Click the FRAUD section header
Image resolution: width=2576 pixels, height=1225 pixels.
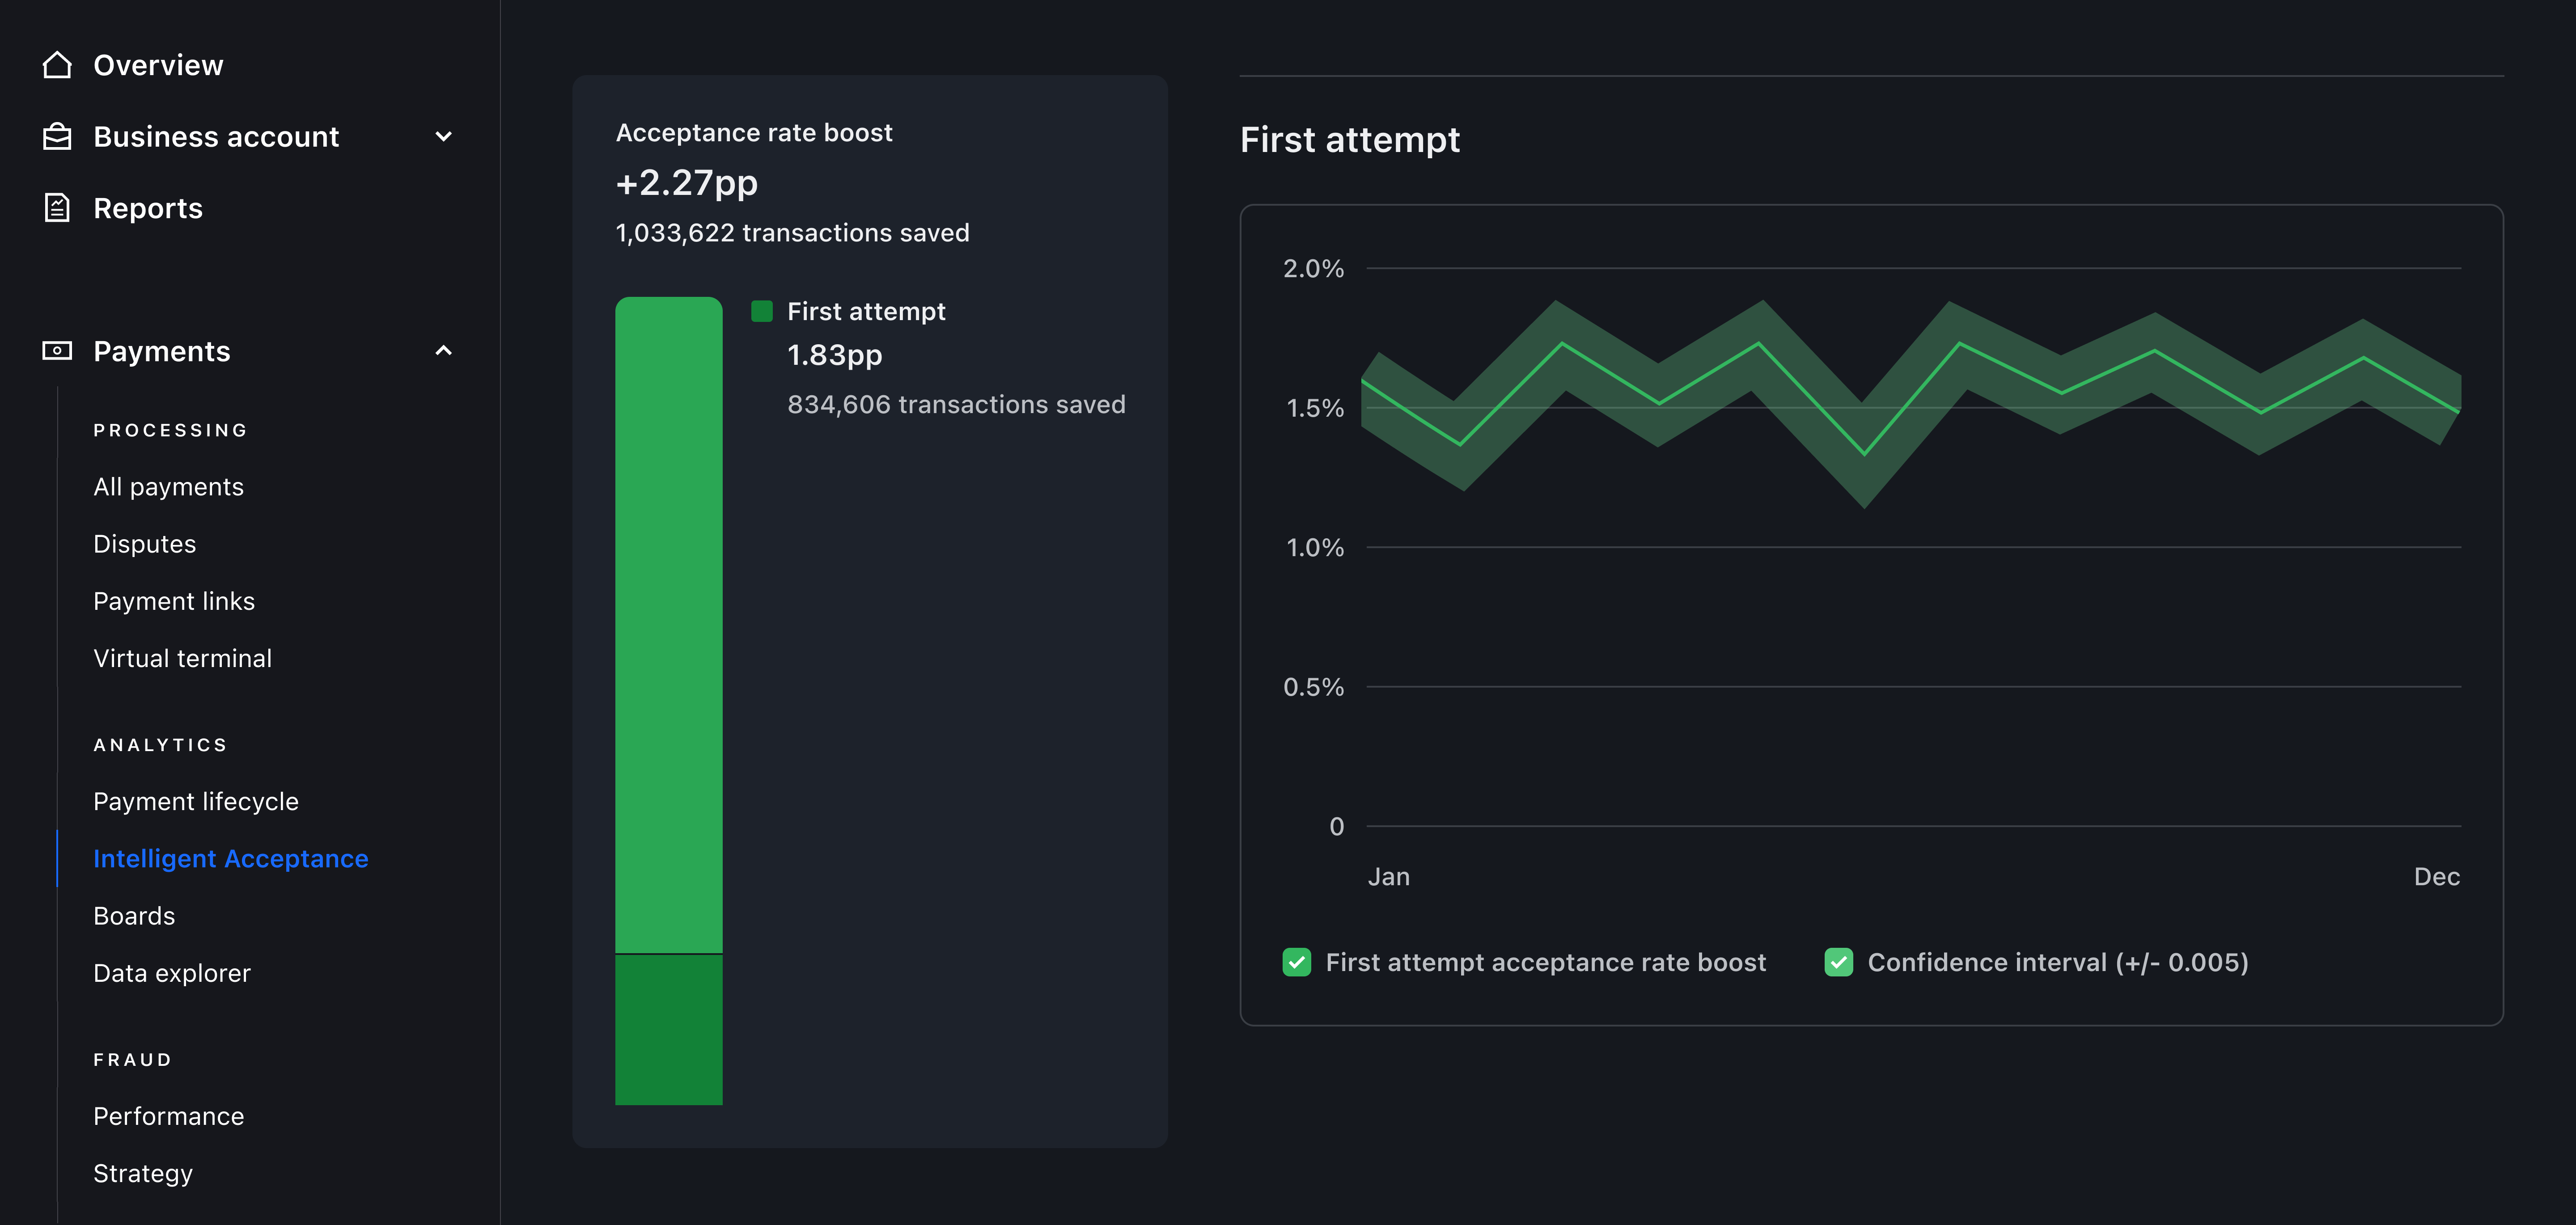tap(133, 1060)
